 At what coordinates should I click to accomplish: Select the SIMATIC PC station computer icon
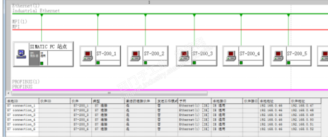pos(21,54)
